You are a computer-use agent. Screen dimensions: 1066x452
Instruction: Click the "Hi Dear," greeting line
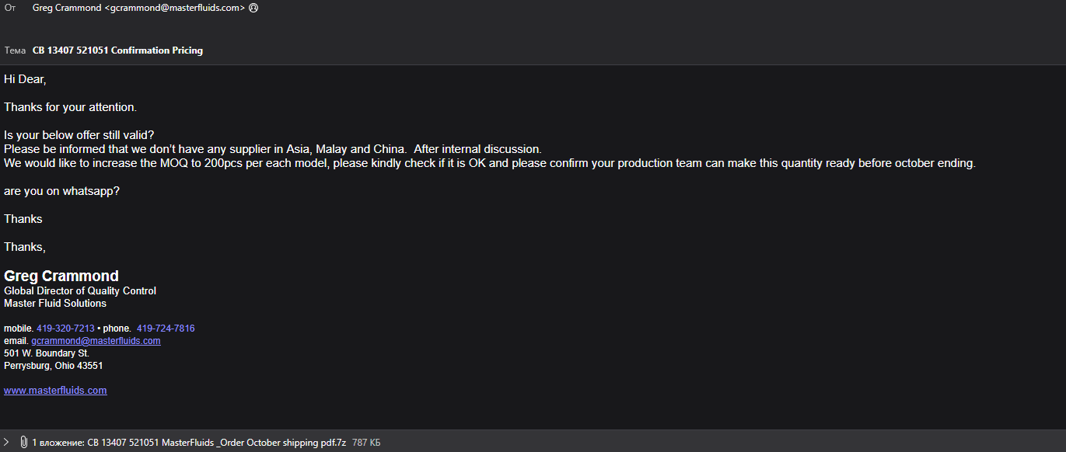[25, 79]
